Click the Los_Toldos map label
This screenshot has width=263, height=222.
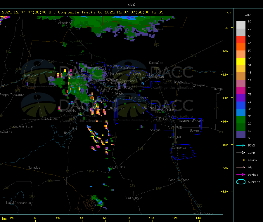(116, 167)
